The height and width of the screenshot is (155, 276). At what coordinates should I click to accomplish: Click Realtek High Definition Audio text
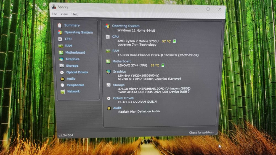coord(139,112)
